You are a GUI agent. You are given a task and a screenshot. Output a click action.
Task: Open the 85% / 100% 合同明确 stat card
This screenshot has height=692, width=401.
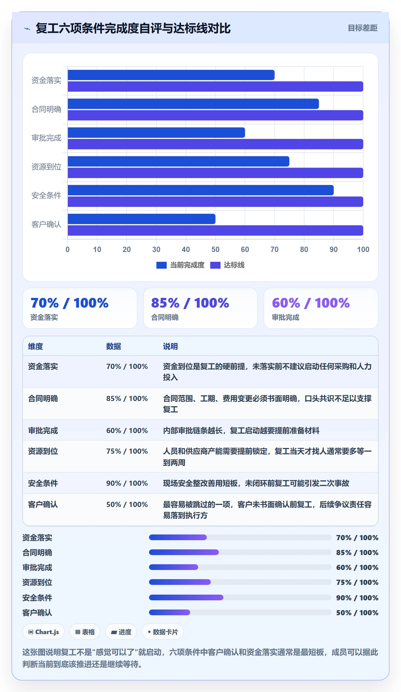tap(200, 308)
